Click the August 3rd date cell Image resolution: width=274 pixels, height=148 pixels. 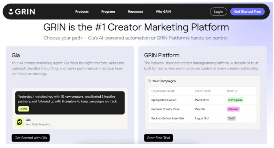[x=202, y=118]
